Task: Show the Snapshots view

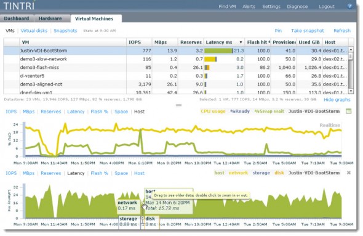Action: (x=65, y=31)
